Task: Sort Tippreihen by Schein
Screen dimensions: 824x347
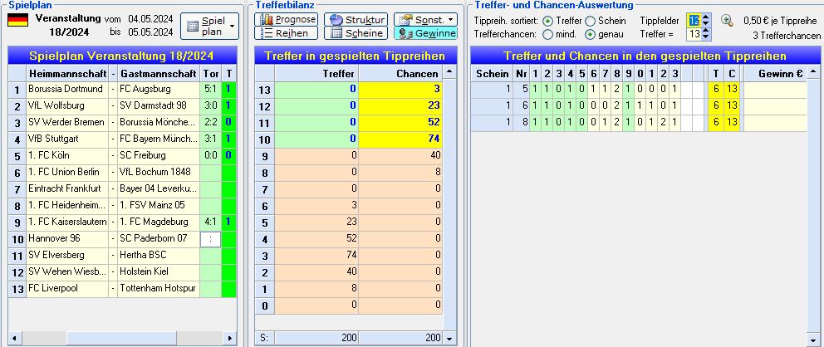Action: tap(590, 21)
